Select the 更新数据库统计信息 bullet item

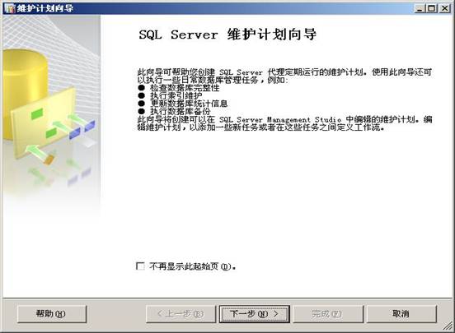click(189, 104)
